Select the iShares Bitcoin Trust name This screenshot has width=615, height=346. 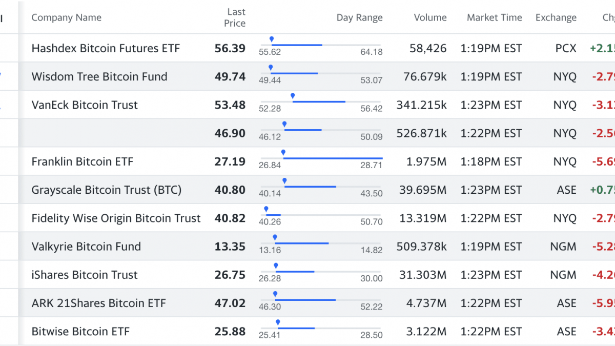pos(85,275)
